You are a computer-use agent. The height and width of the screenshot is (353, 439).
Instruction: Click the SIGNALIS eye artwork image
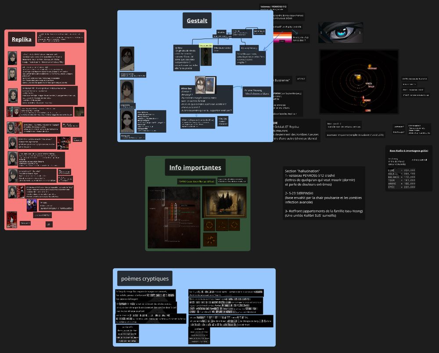[341, 32]
